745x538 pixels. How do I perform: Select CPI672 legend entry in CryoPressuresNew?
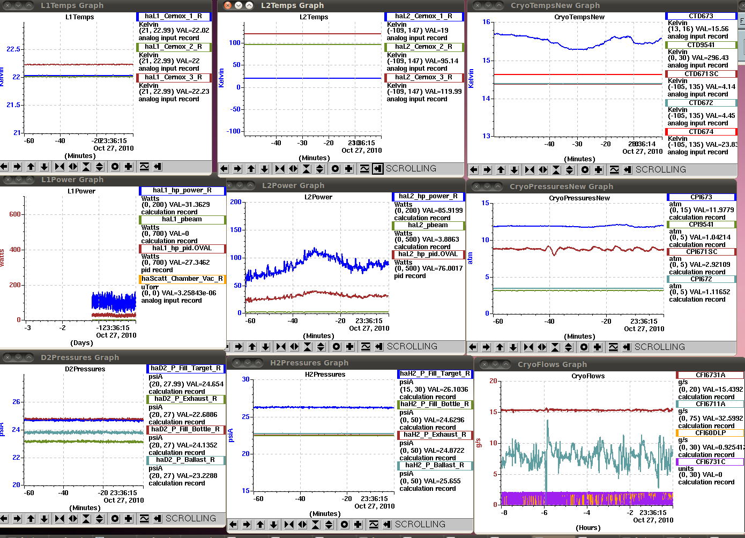point(701,279)
